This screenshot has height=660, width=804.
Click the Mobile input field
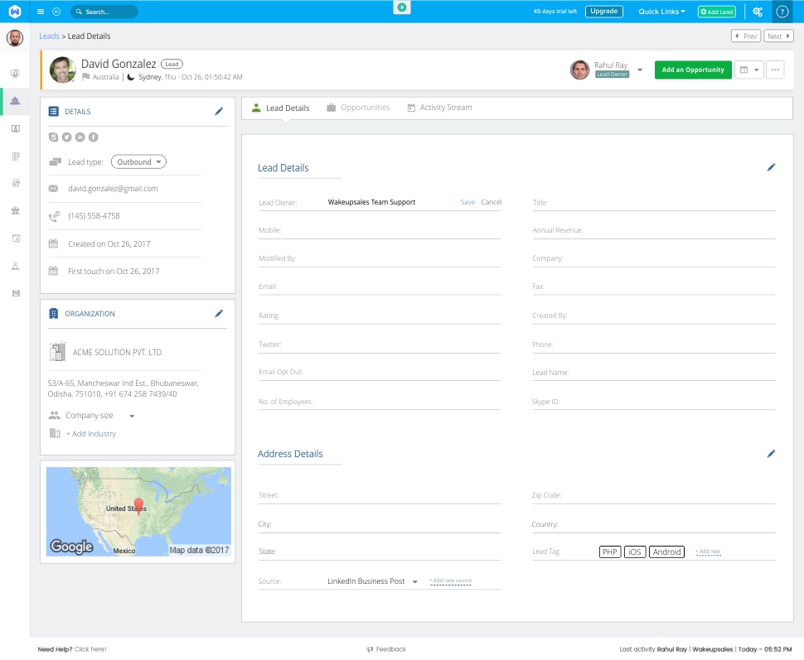380,230
